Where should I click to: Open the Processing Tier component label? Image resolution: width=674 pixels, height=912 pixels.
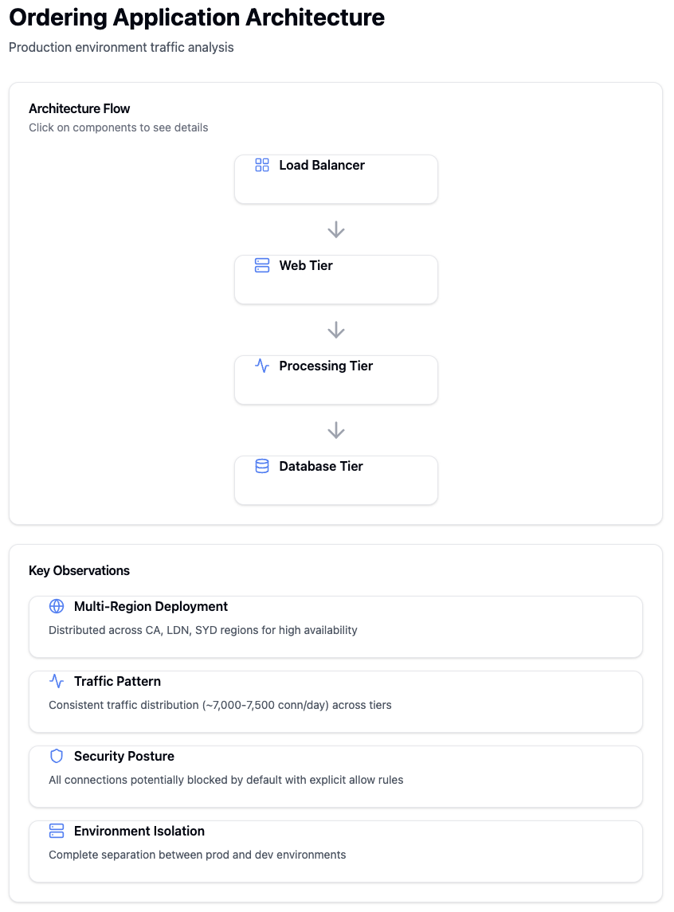tap(326, 366)
